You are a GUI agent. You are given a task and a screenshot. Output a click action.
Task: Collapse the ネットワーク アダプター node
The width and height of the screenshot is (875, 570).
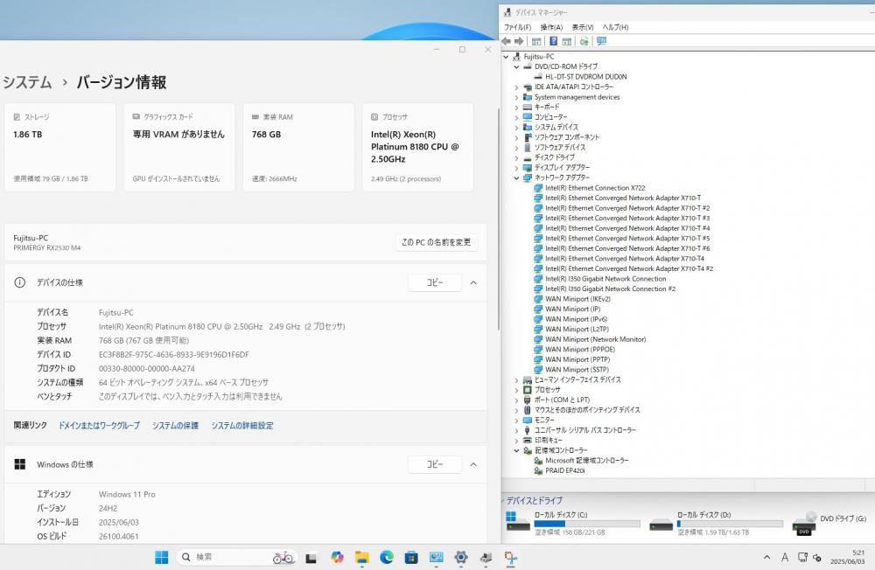coord(516,178)
